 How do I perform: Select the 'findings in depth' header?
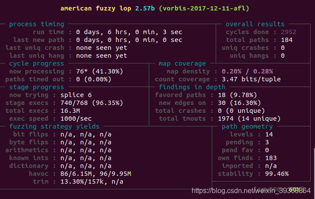192,87
